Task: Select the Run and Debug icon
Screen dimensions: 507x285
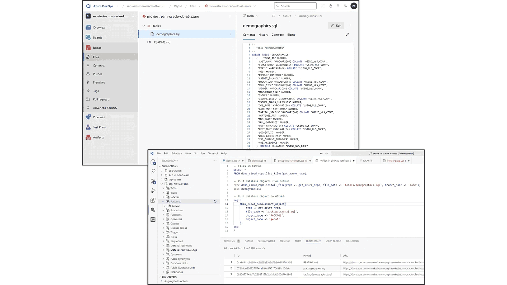Action: (153, 191)
